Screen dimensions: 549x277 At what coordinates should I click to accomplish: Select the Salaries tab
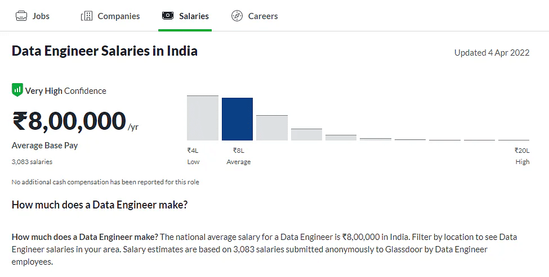[x=194, y=16]
